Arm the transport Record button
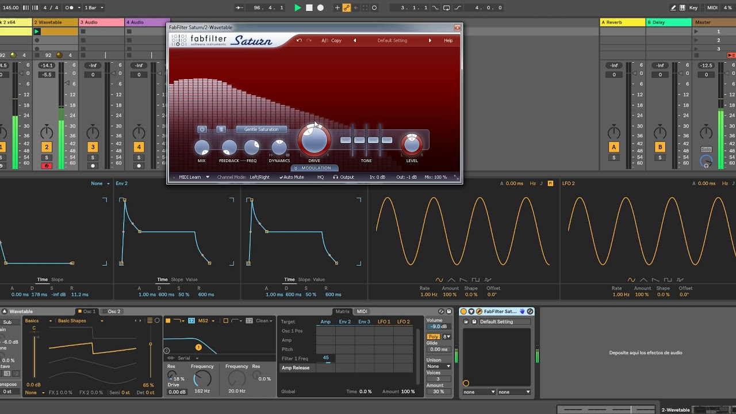This screenshot has height=414, width=736. pyautogui.click(x=321, y=7)
